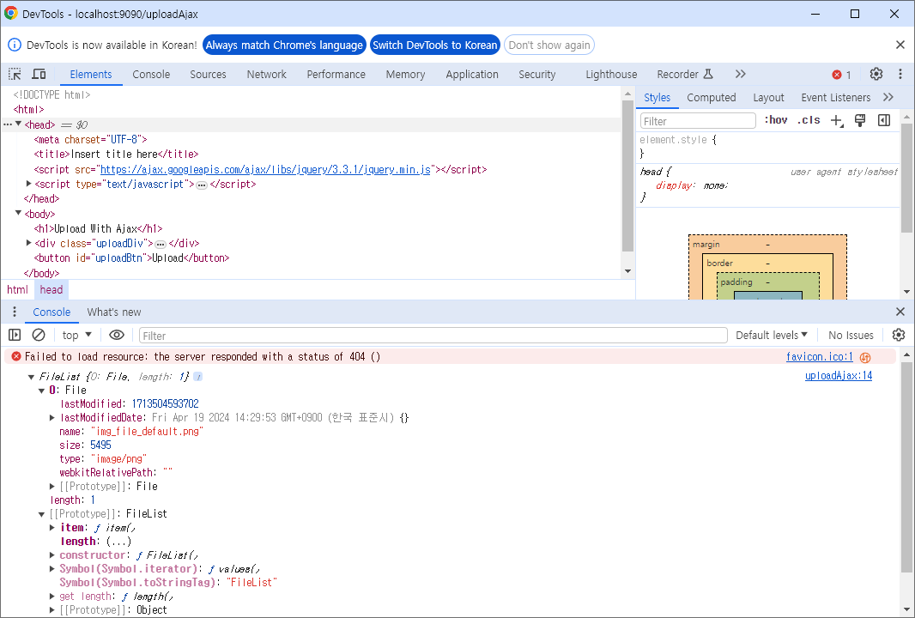Show more DevTools tabs chevron
This screenshot has width=915, height=618.
[x=741, y=74]
